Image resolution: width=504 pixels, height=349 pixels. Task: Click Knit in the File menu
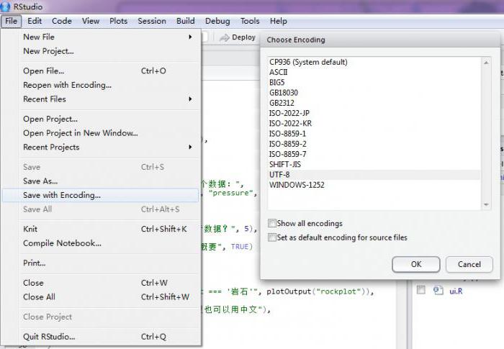(30, 229)
